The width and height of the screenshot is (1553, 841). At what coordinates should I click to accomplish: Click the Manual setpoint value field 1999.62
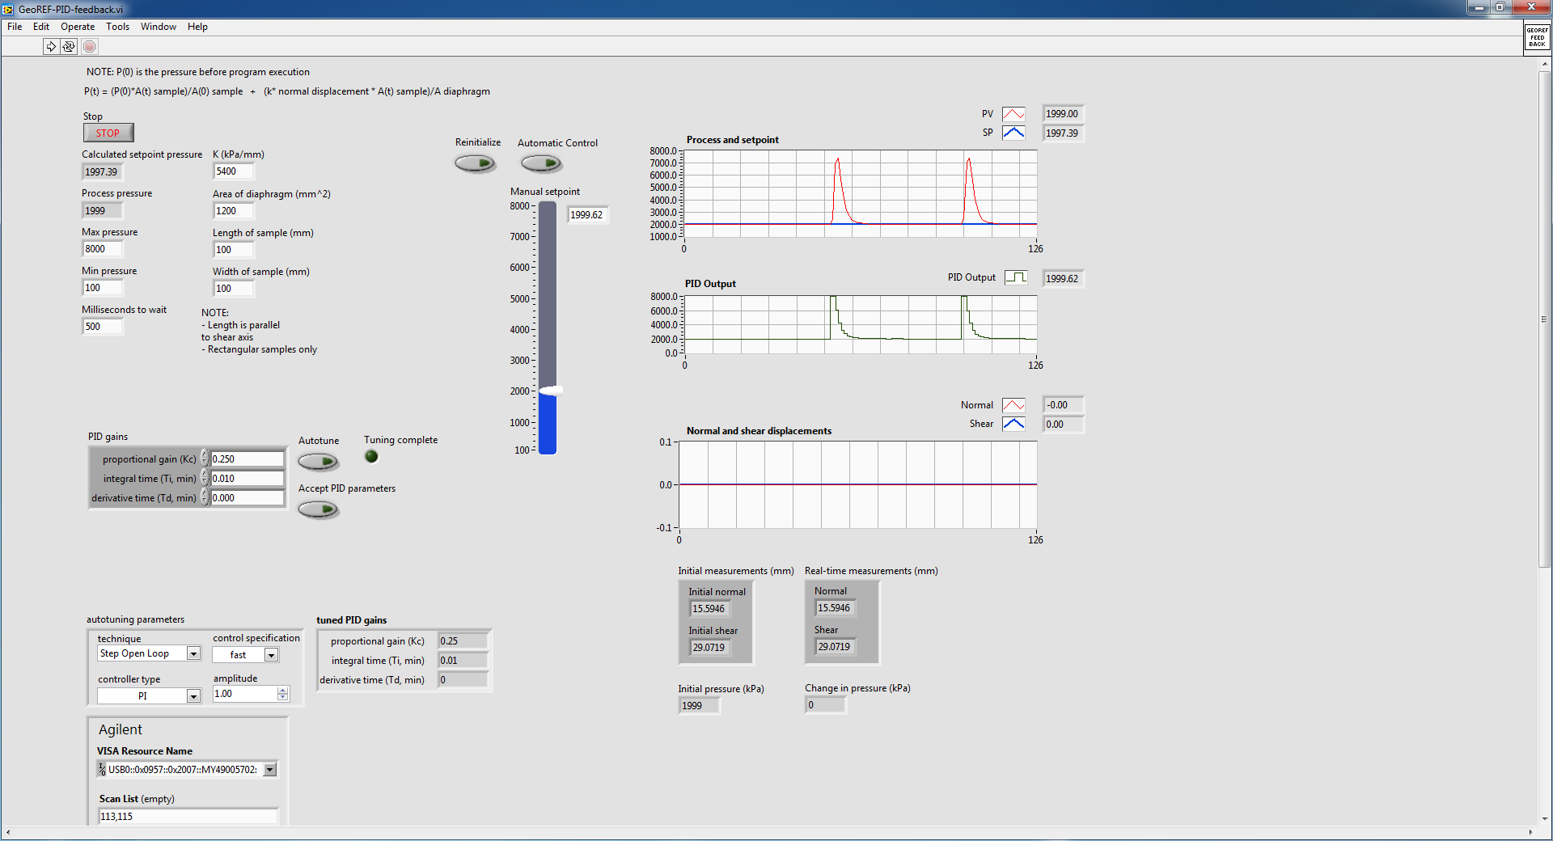[586, 215]
